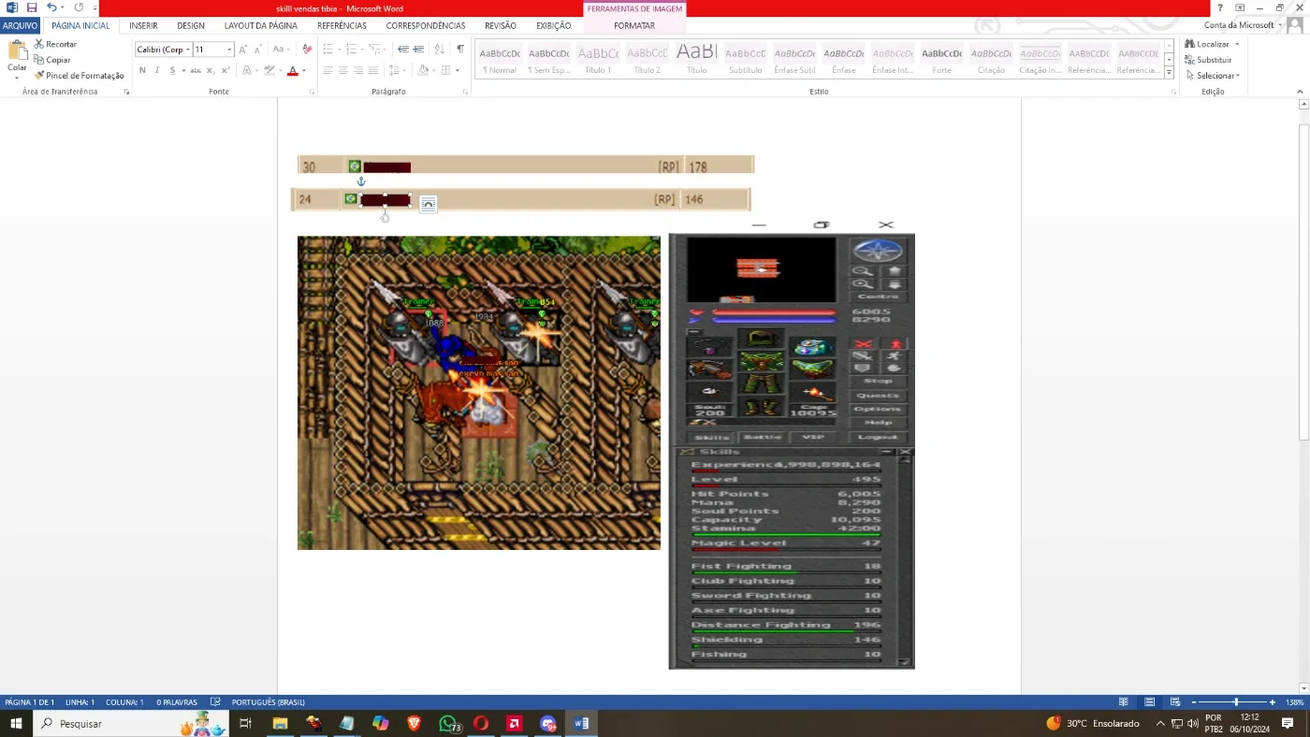Align paragraph text to the right
This screenshot has width=1310, height=737.
click(x=358, y=70)
